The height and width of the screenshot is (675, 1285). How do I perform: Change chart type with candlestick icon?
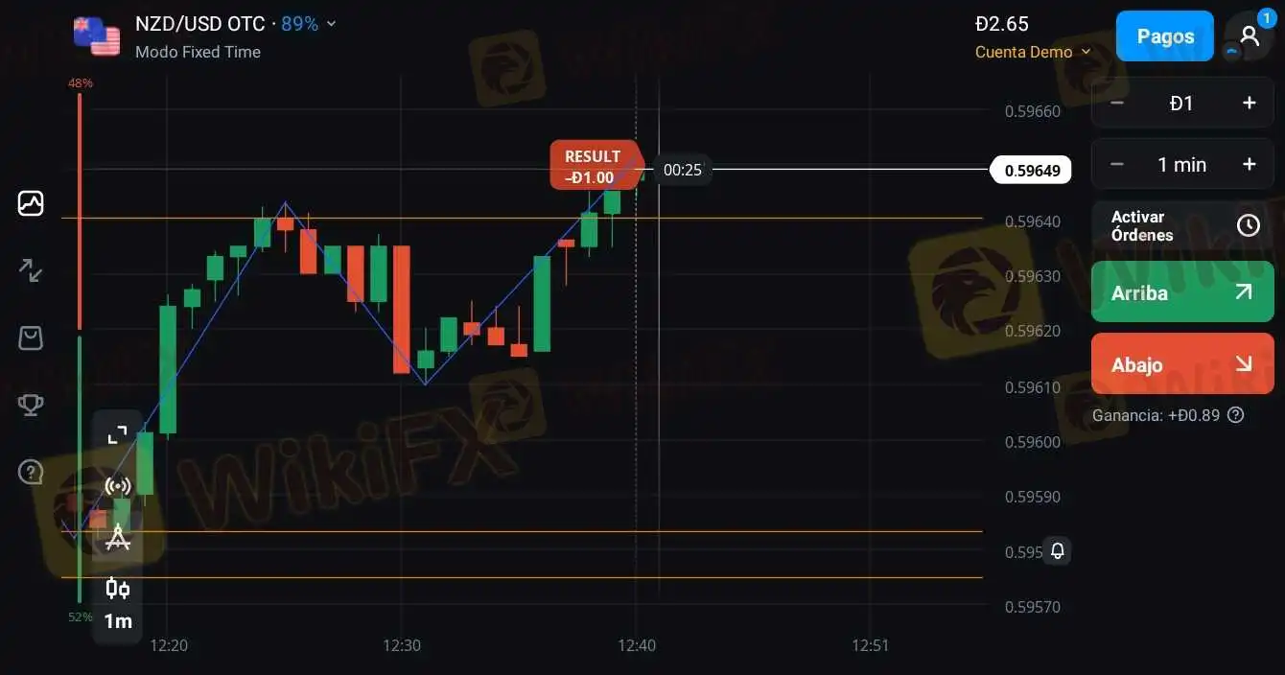[117, 588]
